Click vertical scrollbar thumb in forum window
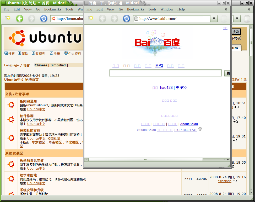The height and width of the screenshot is (202, 255). [x=251, y=42]
